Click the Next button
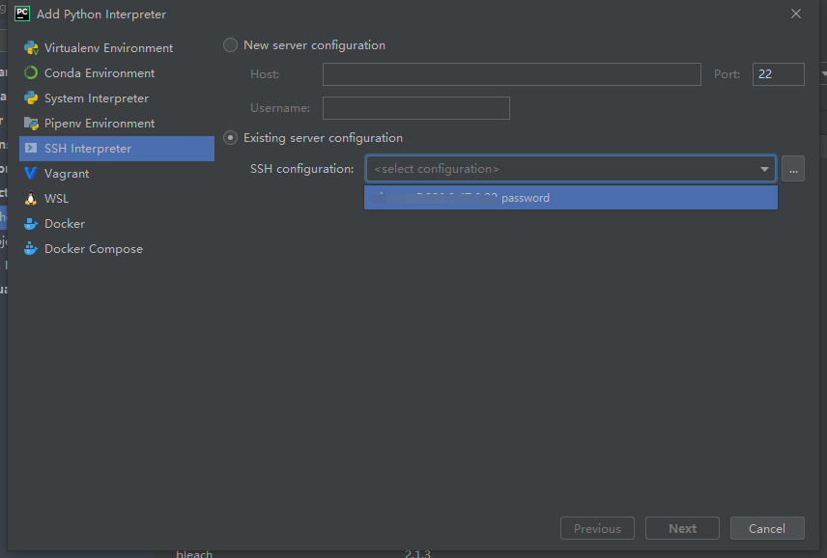The width and height of the screenshot is (827, 558). (x=682, y=528)
